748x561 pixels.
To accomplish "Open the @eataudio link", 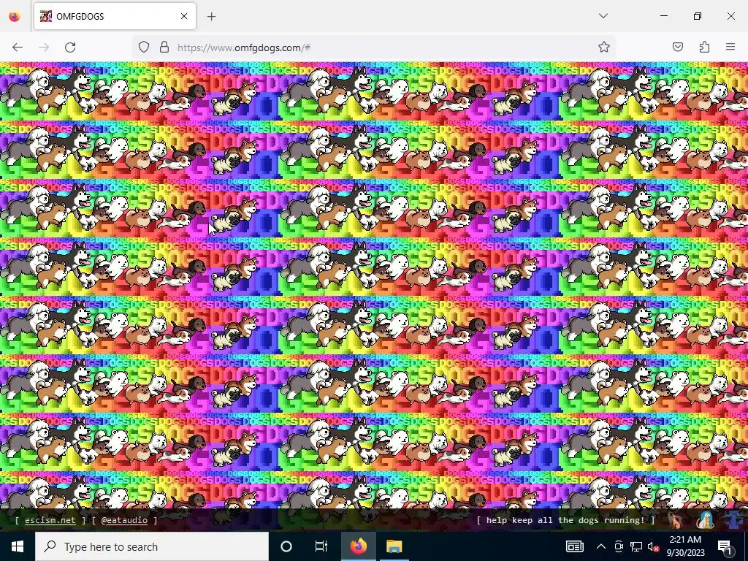I will click(x=124, y=520).
